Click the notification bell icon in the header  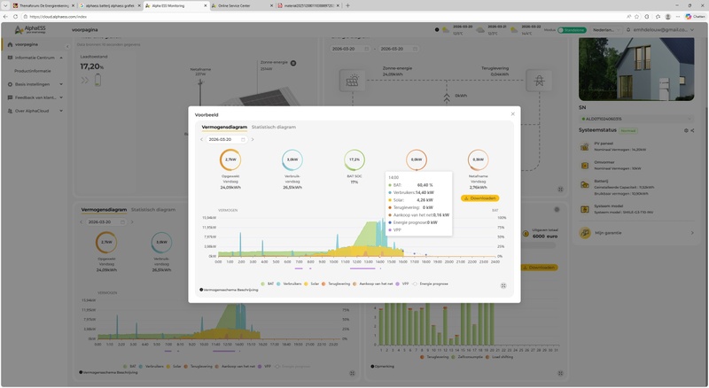(628, 30)
